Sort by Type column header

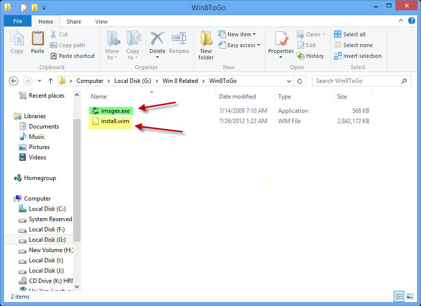click(x=284, y=97)
